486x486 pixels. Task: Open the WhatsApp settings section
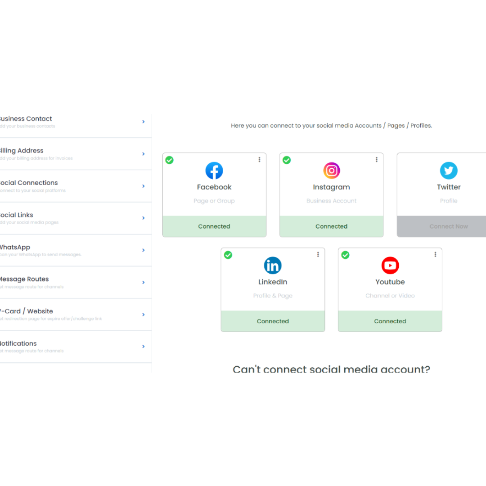[x=76, y=250]
